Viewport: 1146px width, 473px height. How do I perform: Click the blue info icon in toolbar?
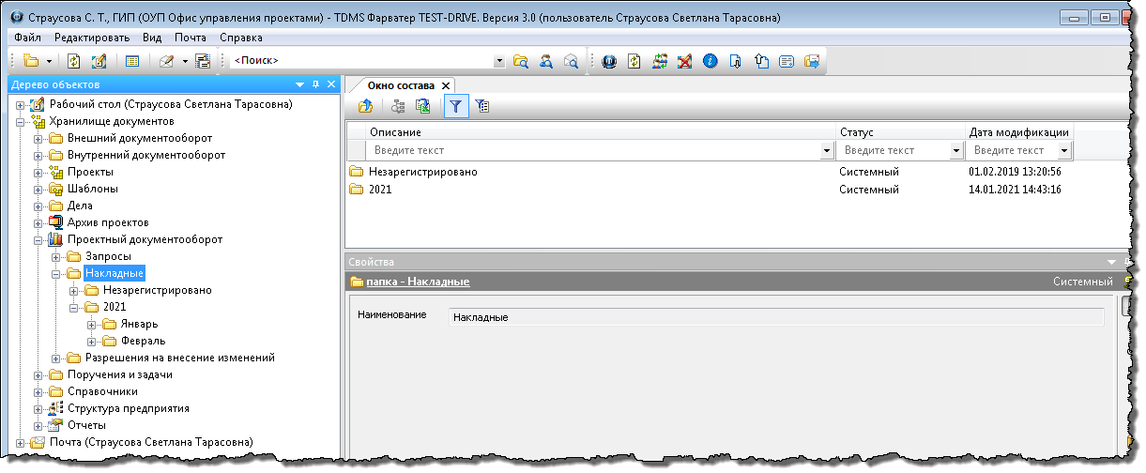711,61
